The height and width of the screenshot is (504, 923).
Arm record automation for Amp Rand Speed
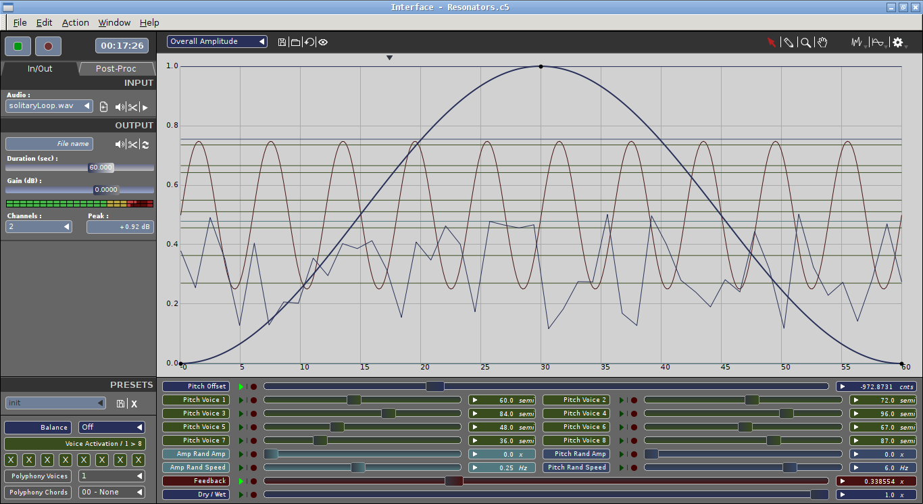pos(253,468)
